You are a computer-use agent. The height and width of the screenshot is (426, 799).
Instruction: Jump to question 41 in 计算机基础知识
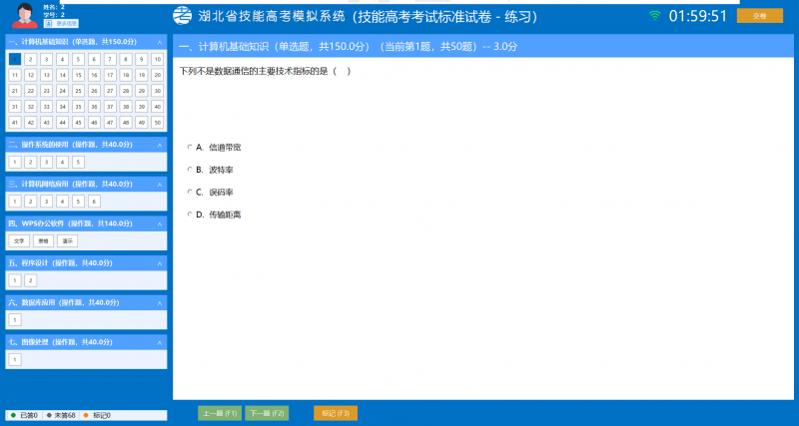pos(15,123)
